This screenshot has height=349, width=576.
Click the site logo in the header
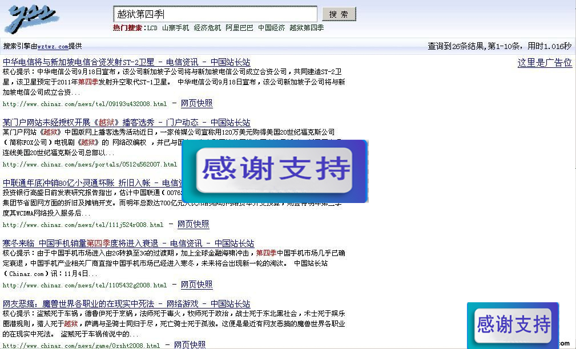tap(33, 18)
